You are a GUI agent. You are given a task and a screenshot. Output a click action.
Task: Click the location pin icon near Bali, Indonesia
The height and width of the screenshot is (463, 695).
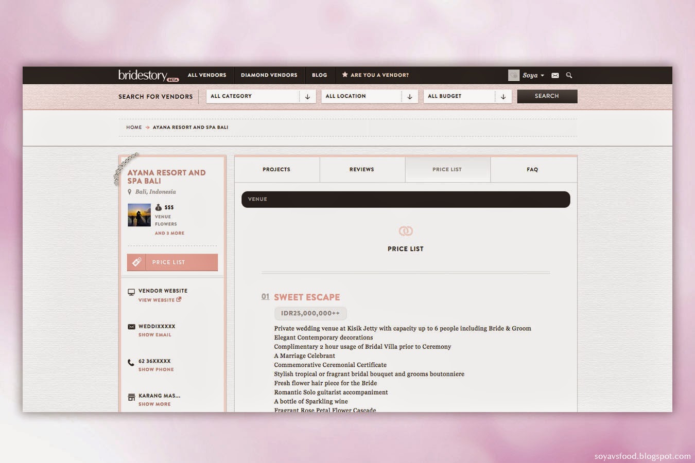(130, 192)
